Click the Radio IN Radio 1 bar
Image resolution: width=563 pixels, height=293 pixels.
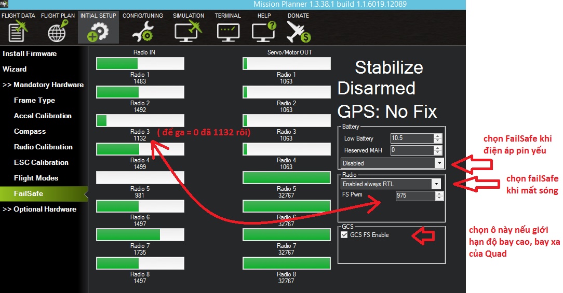[140, 63]
